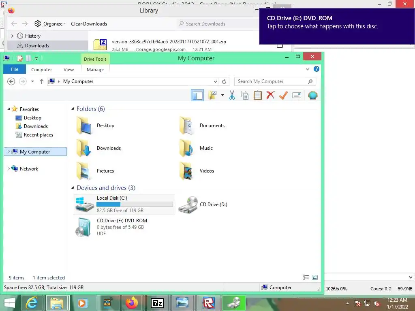Viewport: 415px width, 311px height.
Task: Select the Videos folder icon
Action: click(187, 171)
